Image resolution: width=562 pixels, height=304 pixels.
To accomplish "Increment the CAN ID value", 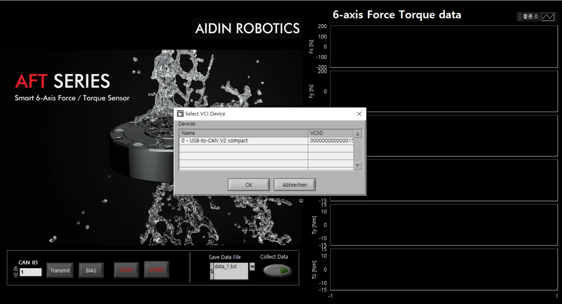I will coord(16,269).
